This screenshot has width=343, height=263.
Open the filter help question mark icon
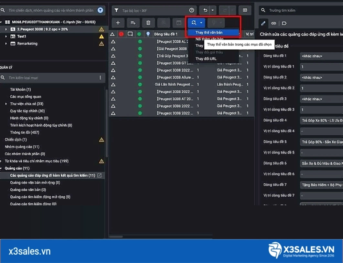click(x=192, y=10)
